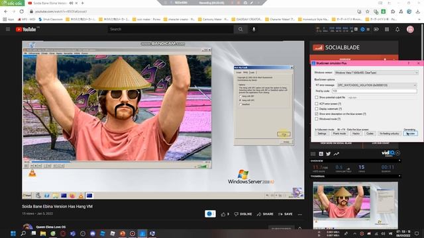The height and width of the screenshot is (238, 424).
Task: Click the SAVE button under the video
Action: (286, 214)
